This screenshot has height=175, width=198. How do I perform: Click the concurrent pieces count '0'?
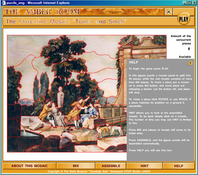(189, 49)
